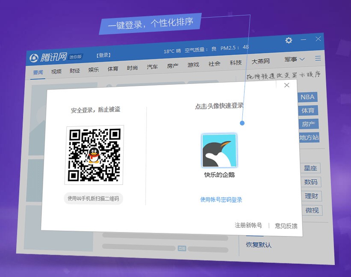Open the 社会 channel tab

point(214,64)
